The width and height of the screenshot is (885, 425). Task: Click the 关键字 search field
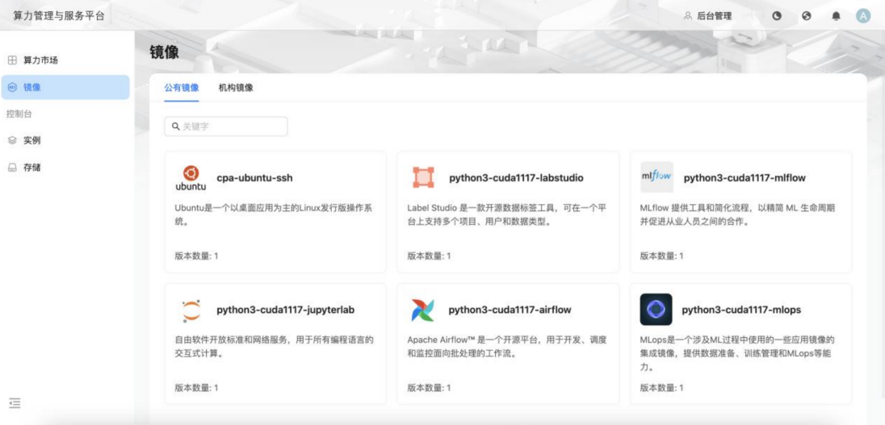click(226, 127)
